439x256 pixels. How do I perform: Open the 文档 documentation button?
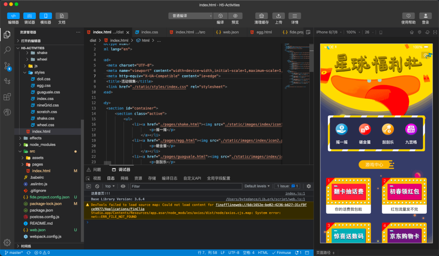[62, 16]
